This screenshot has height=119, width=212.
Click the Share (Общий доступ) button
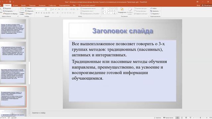207,5
